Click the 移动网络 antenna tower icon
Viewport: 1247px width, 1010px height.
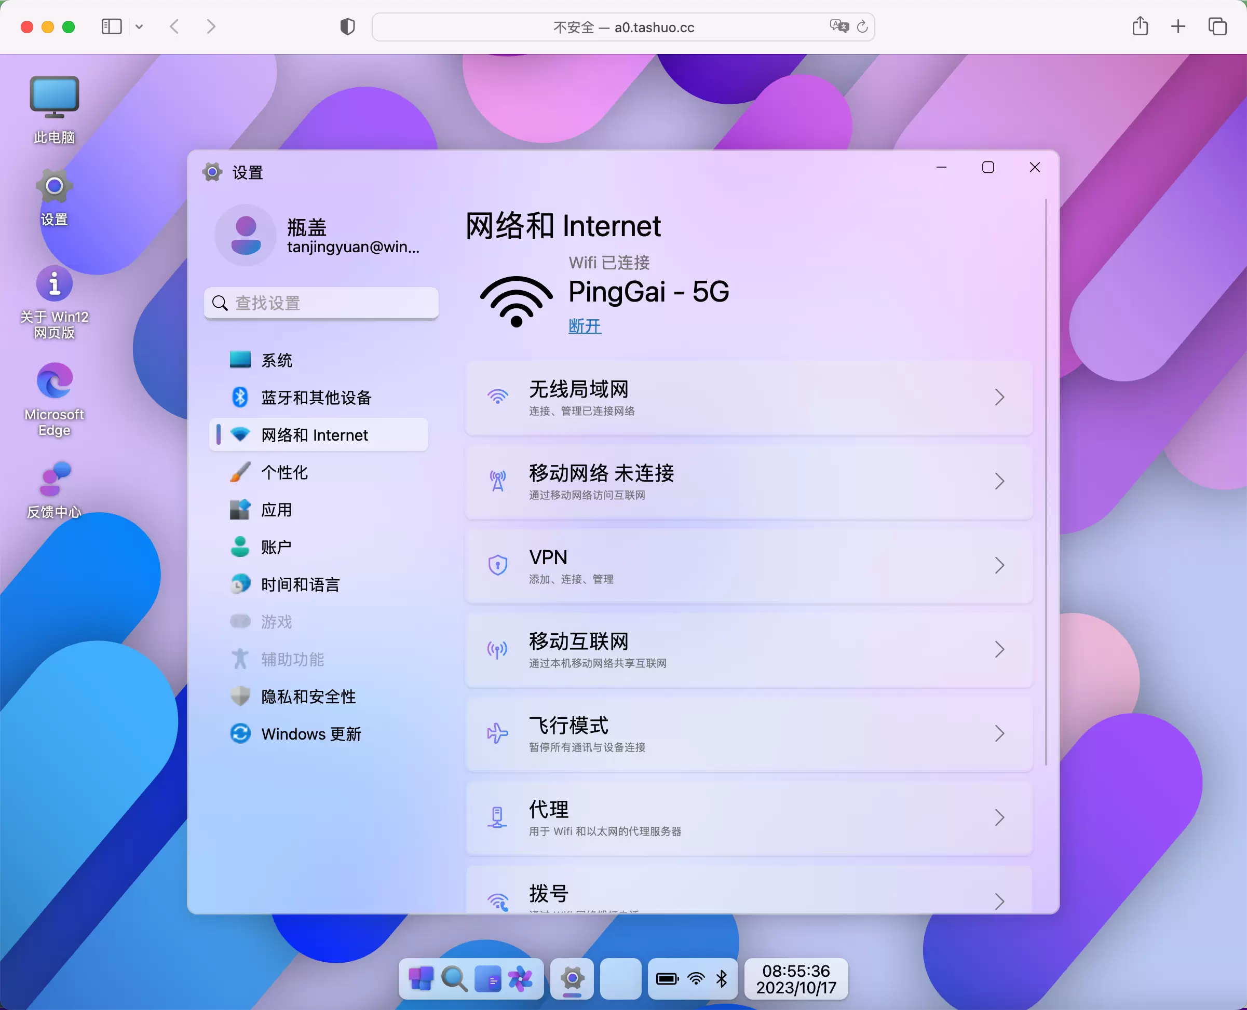pos(497,481)
